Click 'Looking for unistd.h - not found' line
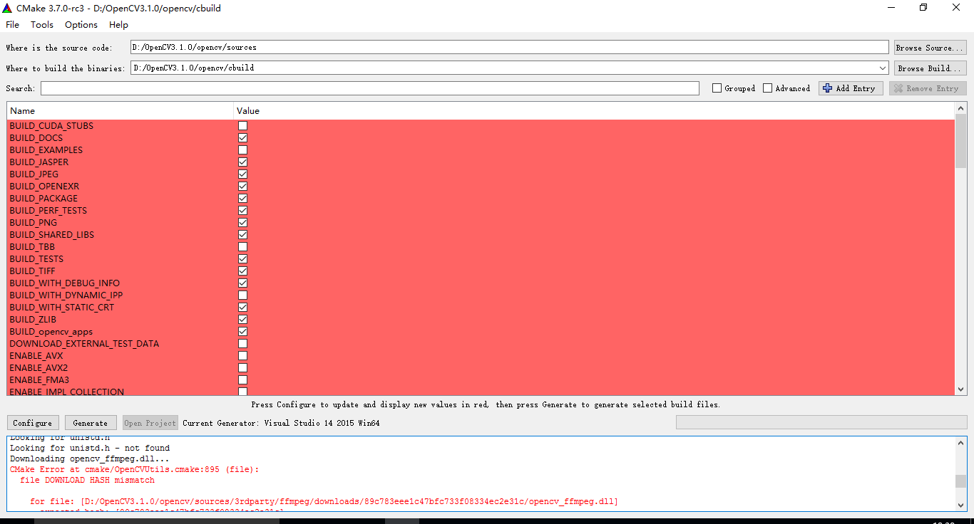The width and height of the screenshot is (974, 524). tap(90, 449)
